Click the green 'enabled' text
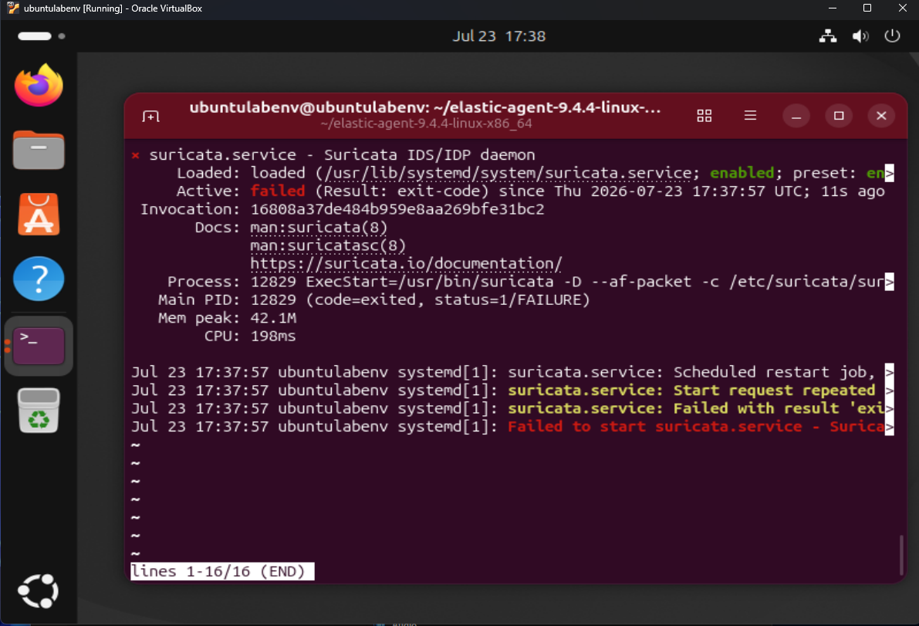 click(742, 173)
